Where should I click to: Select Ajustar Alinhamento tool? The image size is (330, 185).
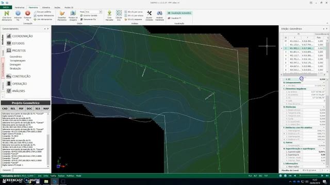coord(44,15)
